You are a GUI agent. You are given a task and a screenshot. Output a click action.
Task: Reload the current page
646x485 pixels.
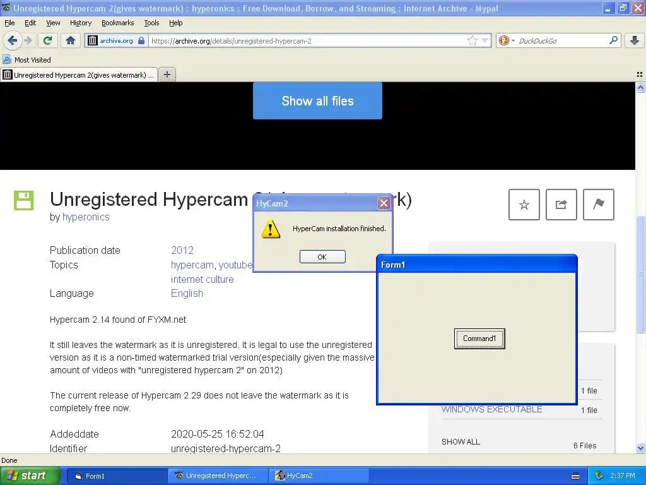[47, 40]
